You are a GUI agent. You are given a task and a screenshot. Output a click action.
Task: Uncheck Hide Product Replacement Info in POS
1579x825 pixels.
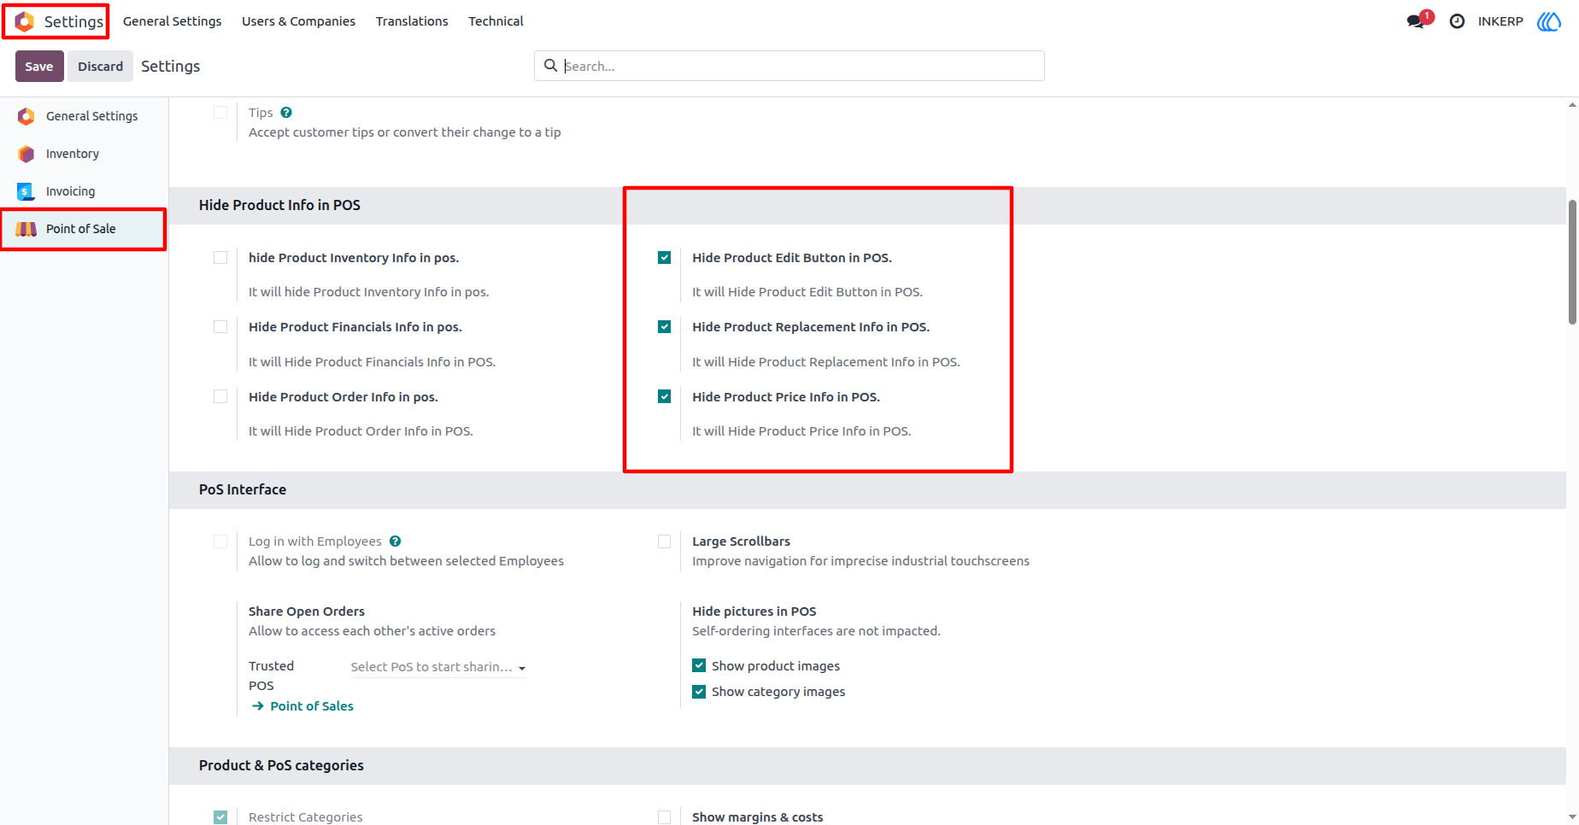click(664, 327)
